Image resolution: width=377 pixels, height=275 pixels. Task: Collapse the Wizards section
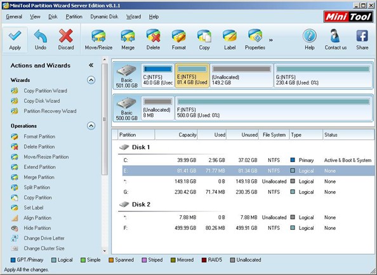[x=91, y=80]
